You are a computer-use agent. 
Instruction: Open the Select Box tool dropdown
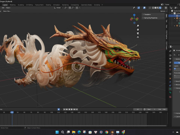(7, 11)
